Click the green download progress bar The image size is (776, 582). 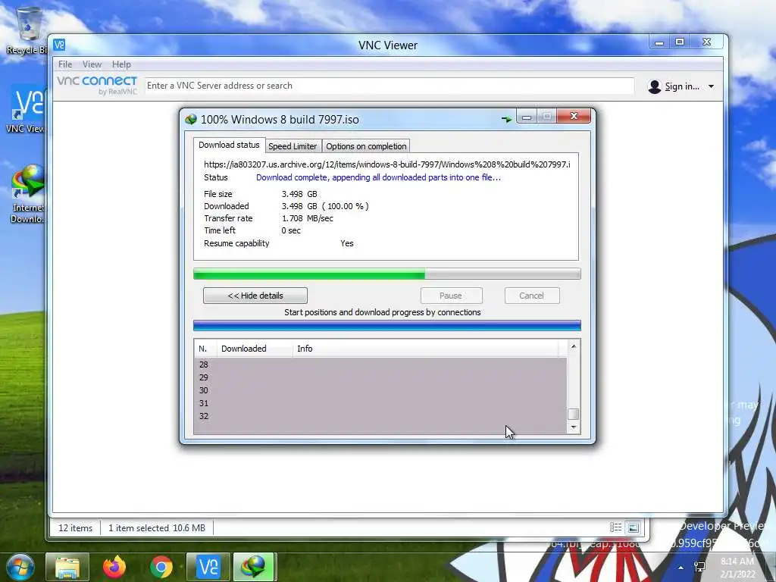387,274
